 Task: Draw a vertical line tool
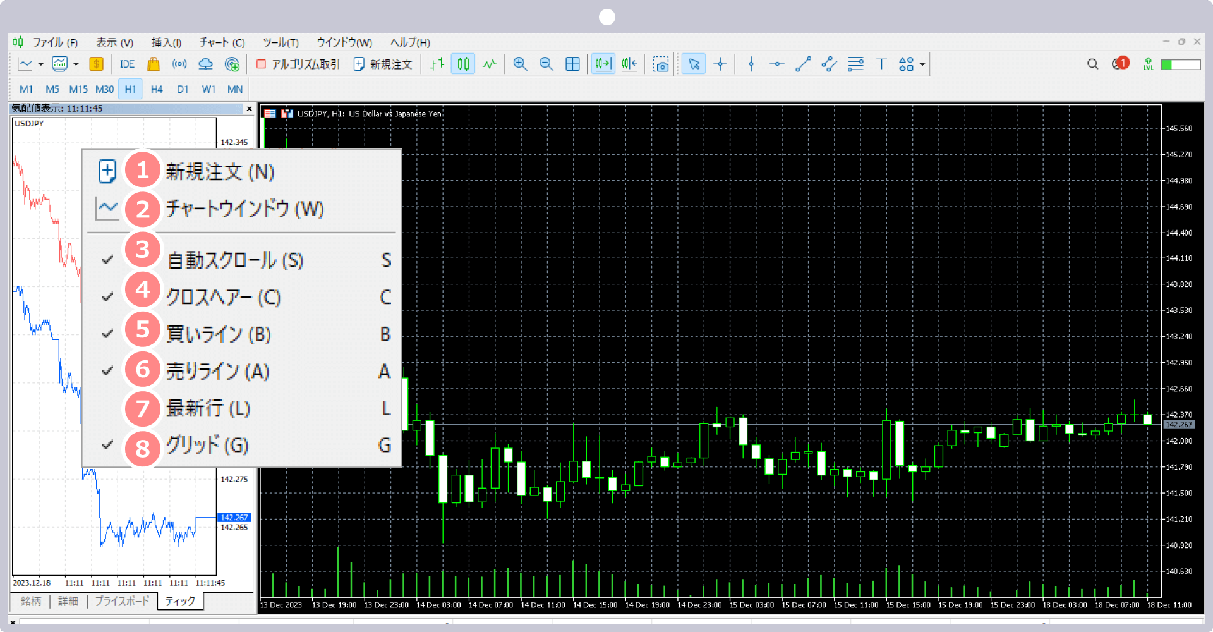[751, 64]
